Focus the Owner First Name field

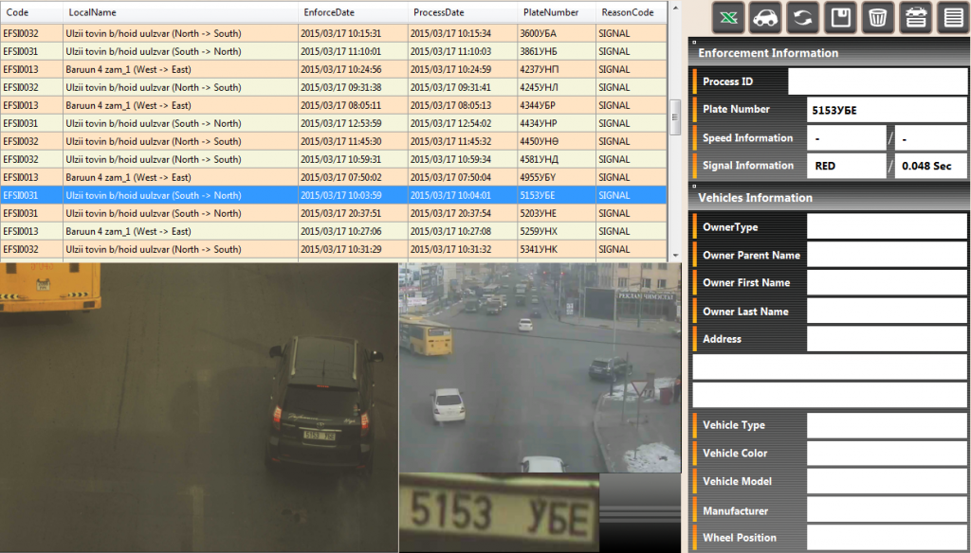tap(886, 283)
